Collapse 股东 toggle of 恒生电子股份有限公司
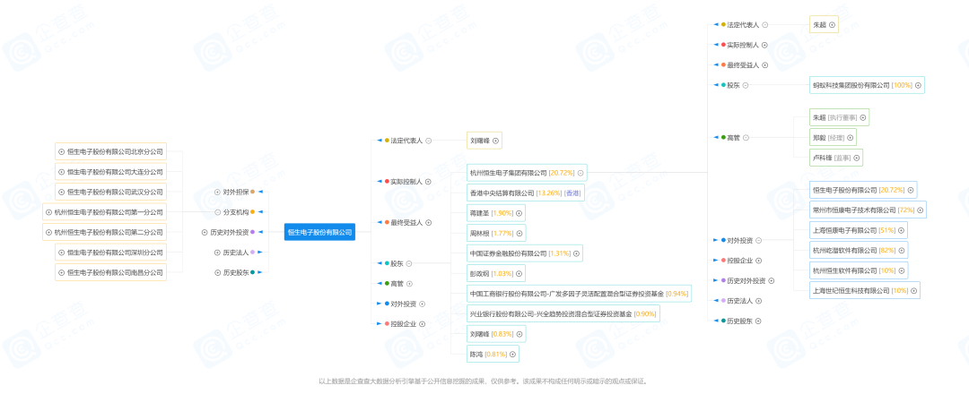Screen dimensions: 969x394 point(408,264)
